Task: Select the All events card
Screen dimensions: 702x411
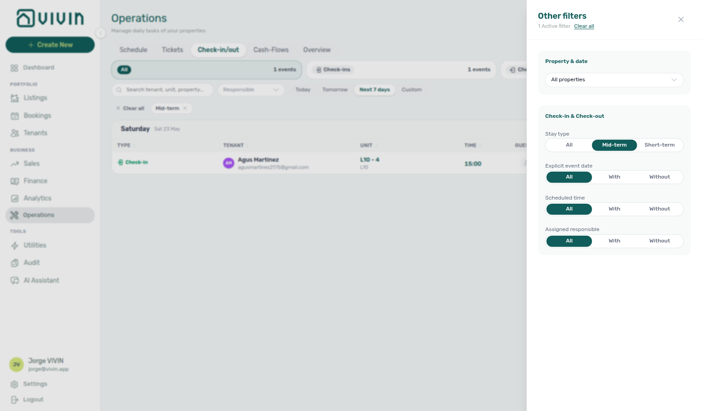Action: 207,70
